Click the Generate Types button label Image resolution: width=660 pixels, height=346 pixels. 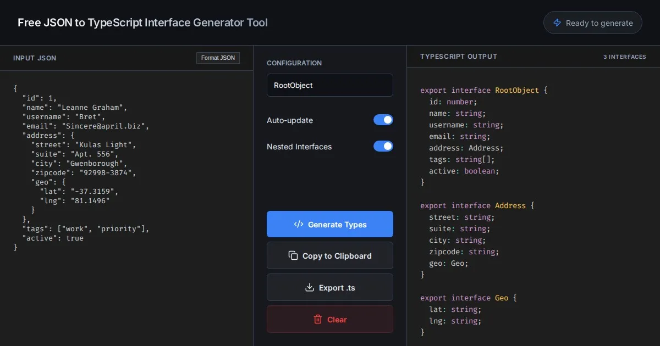tap(337, 225)
